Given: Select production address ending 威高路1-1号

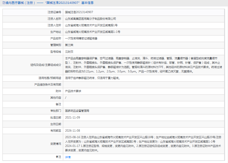Looking at the screenshot, I should click(93, 32).
